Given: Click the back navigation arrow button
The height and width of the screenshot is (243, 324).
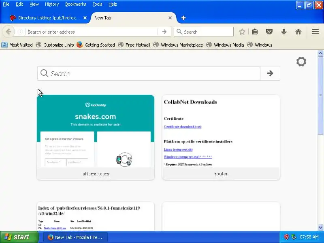Looking at the screenshot, I should click(x=9, y=32).
